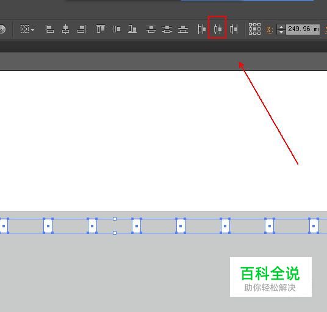
Task: Open the Align To selection dropdown
Action: point(27,29)
